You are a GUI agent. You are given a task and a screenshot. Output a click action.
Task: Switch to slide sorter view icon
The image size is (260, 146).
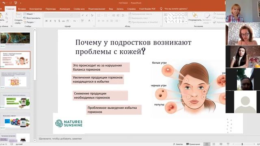(x=214, y=144)
